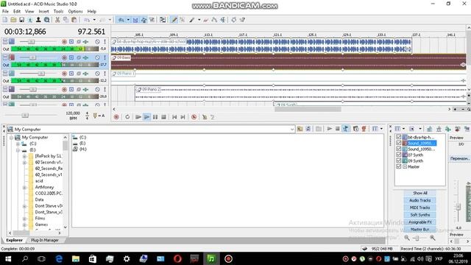Viewport: 471px width, 265px height.
Task: Toggle Loop Playback in transport bar
Action: coord(127,117)
